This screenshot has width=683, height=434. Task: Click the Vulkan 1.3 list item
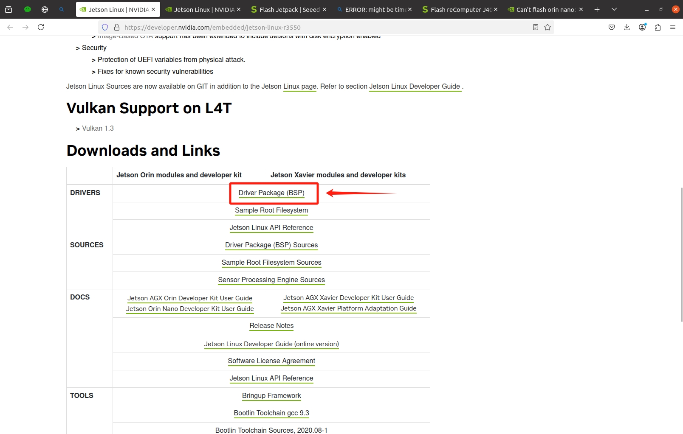coord(98,128)
